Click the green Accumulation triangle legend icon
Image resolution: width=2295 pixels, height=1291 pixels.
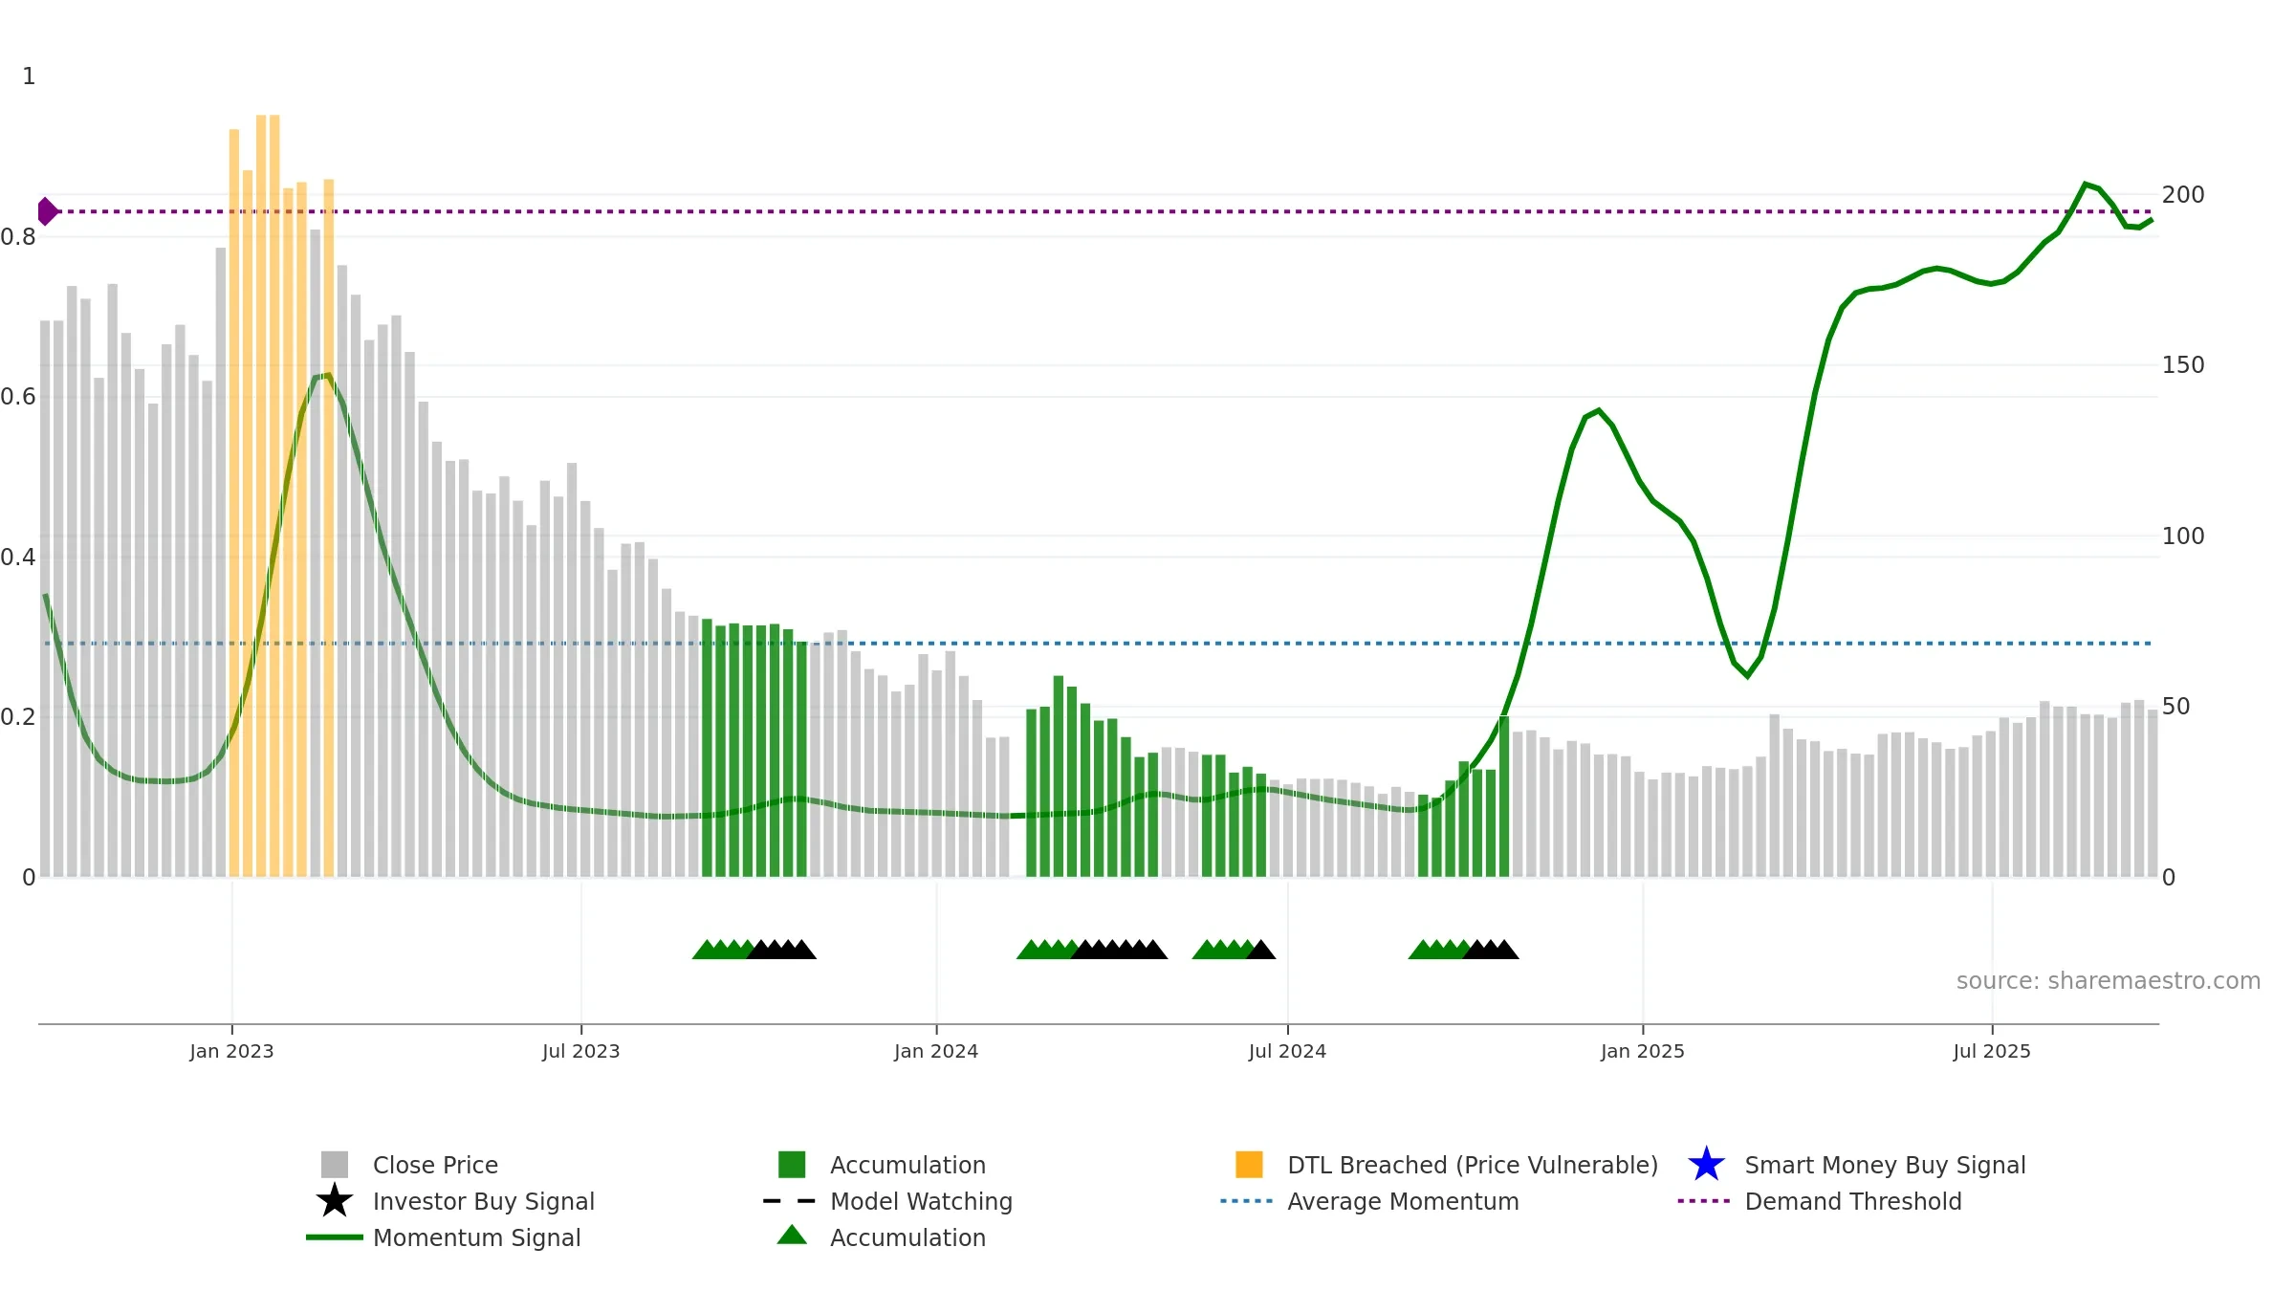pos(792,1236)
